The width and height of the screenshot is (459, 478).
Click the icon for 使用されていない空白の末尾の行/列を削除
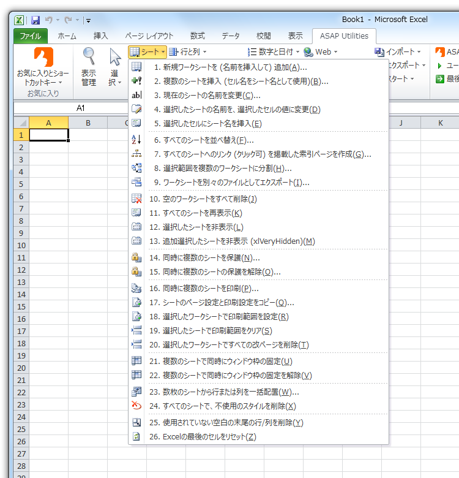136,422
